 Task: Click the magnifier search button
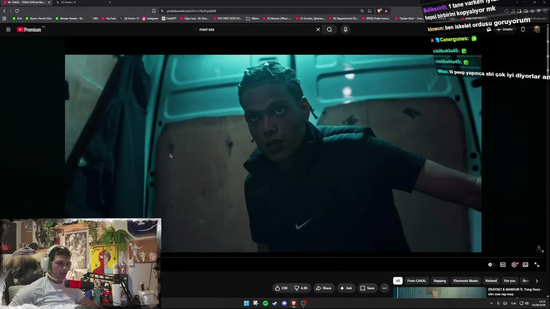click(x=330, y=30)
